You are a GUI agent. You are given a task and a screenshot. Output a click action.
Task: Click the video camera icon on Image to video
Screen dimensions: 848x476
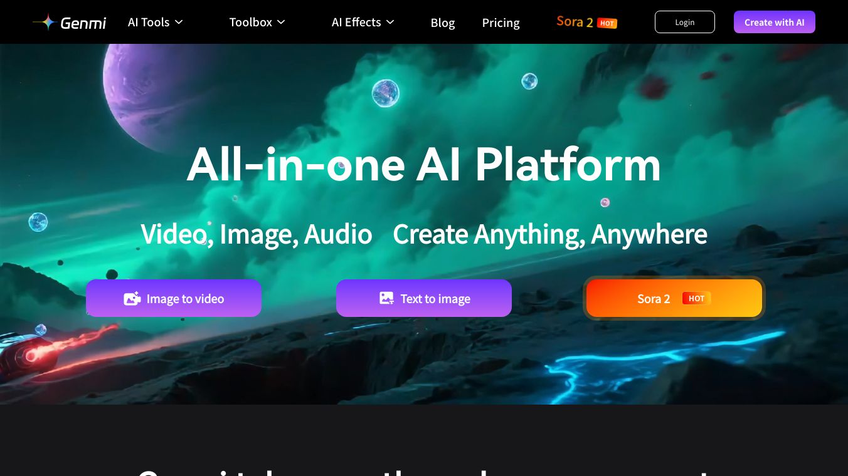pos(132,299)
